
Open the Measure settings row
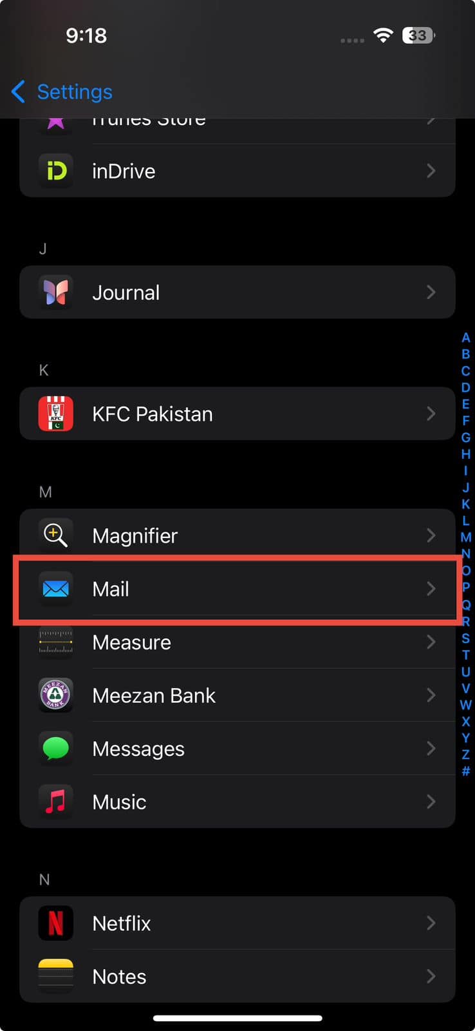tap(237, 642)
